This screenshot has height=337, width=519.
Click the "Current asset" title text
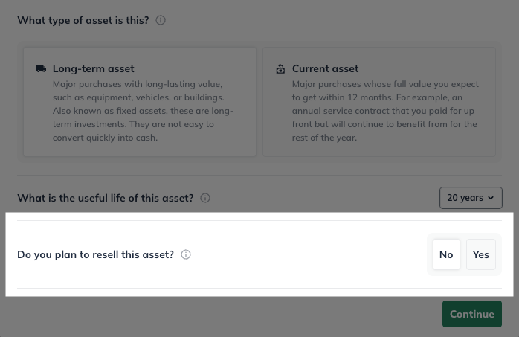325,68
